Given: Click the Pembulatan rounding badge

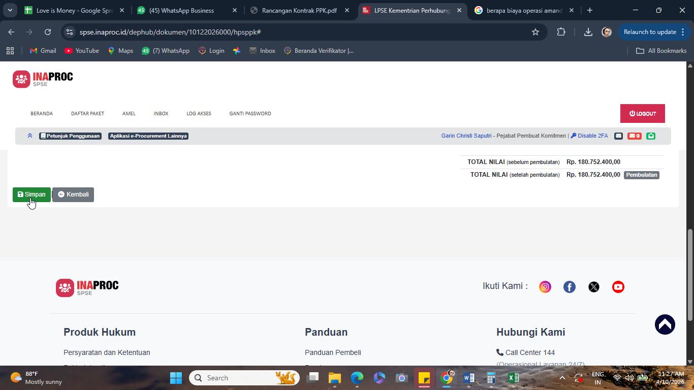Looking at the screenshot, I should tap(641, 175).
